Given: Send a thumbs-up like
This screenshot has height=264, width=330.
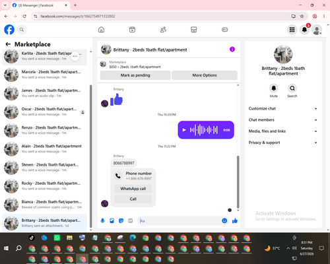Looking at the screenshot, I should [235, 220].
